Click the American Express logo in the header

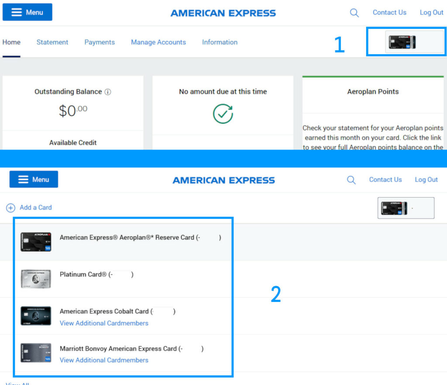[223, 13]
